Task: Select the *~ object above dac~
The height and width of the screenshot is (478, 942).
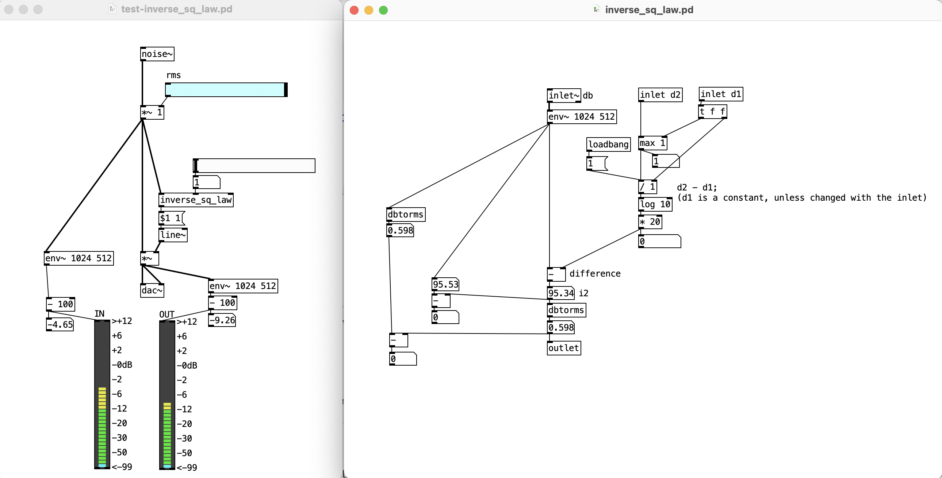Action: click(x=150, y=258)
